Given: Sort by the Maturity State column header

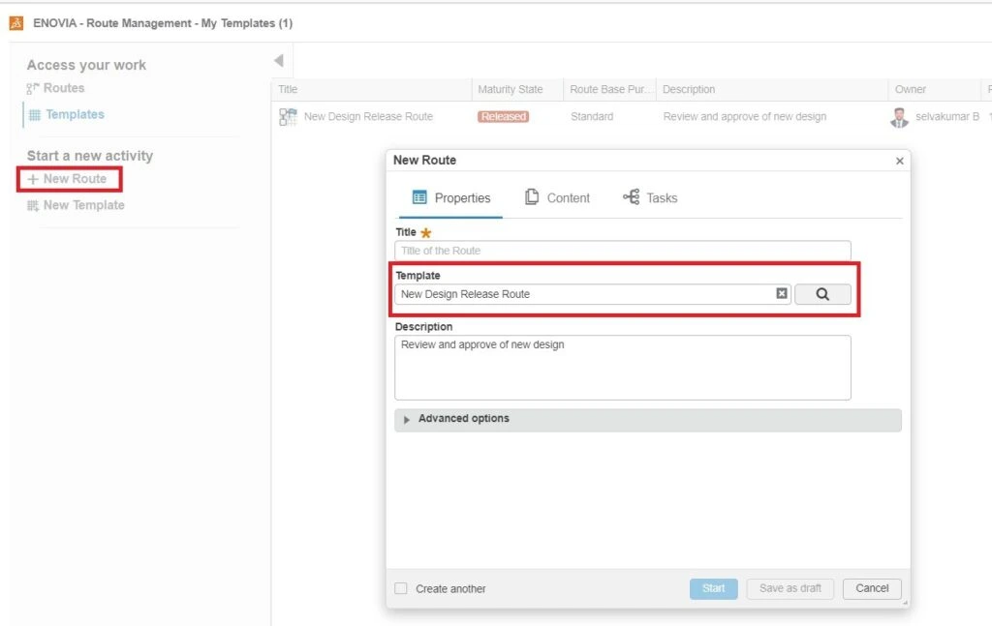Looking at the screenshot, I should (x=517, y=89).
